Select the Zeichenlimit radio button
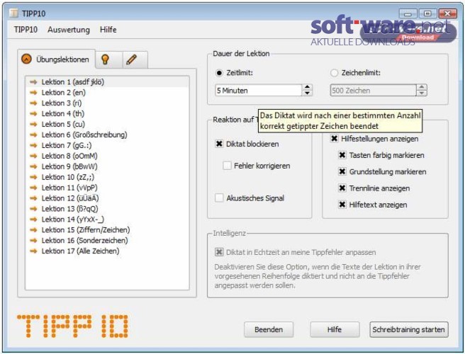 pos(335,73)
